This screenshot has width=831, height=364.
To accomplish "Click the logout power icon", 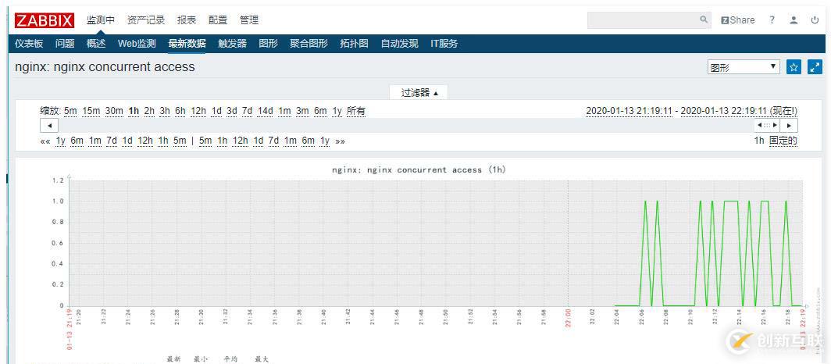I will click(x=815, y=20).
